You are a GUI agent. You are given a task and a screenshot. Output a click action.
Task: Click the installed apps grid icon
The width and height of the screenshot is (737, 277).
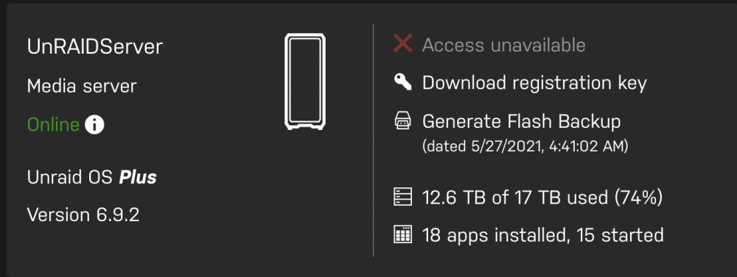coord(402,234)
